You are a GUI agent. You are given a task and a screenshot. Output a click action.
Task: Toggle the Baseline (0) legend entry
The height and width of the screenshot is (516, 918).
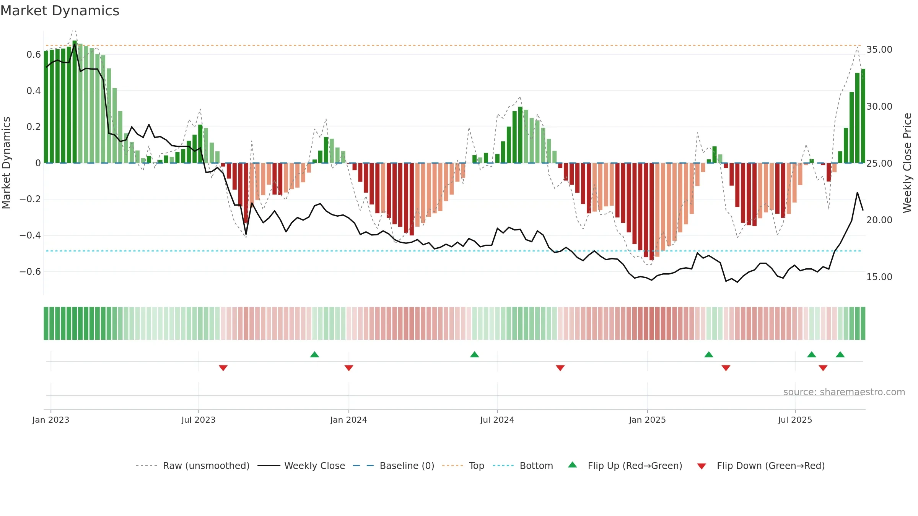tap(393, 466)
